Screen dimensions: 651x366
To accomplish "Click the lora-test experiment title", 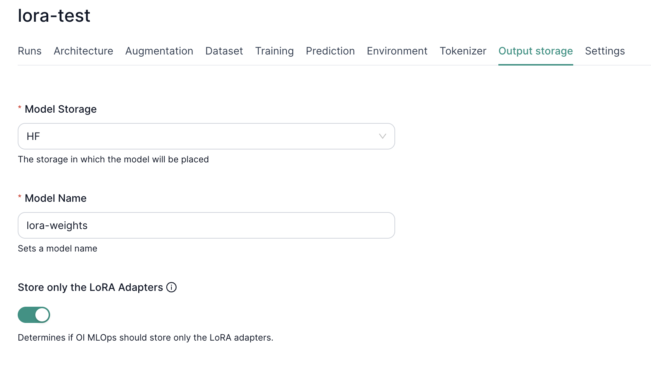I will [x=54, y=15].
